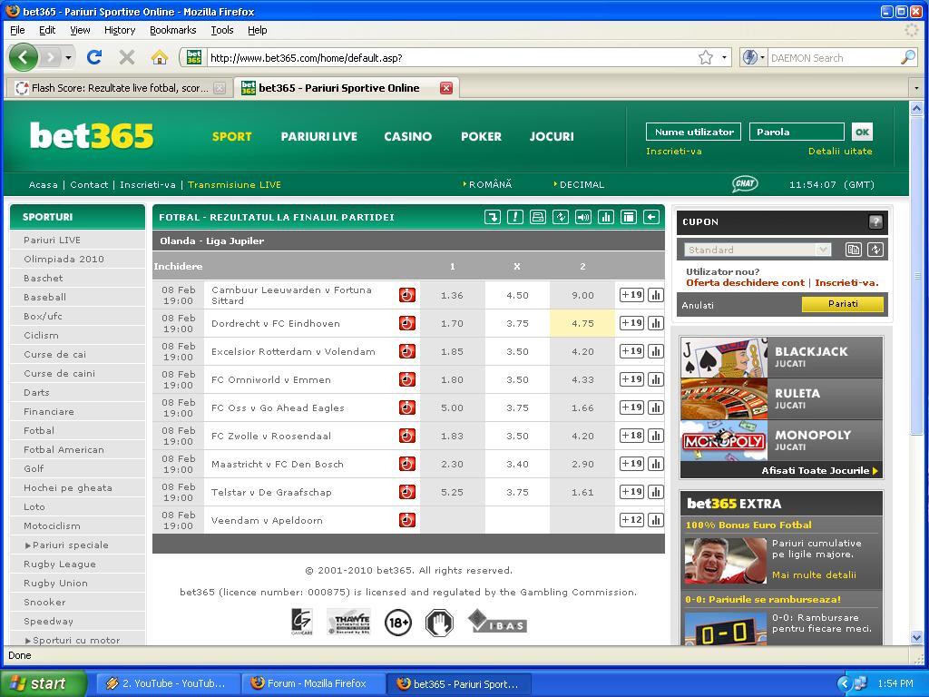Open the list all tabs dropdown
Screen dimensions: 929x697
coord(916,88)
